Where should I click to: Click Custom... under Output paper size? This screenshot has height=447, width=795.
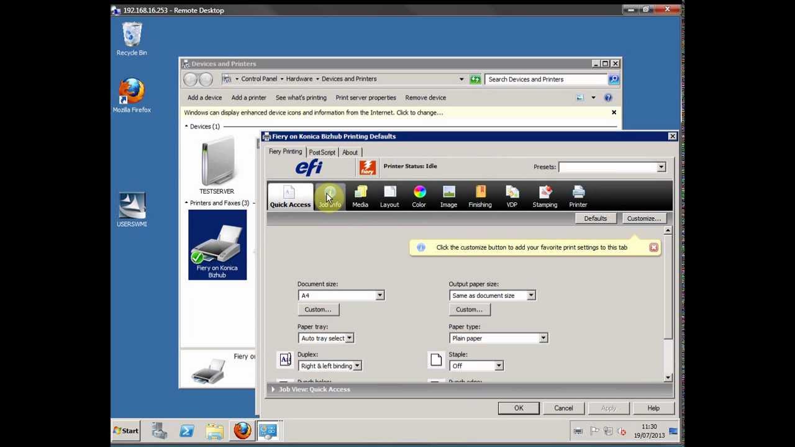click(469, 310)
